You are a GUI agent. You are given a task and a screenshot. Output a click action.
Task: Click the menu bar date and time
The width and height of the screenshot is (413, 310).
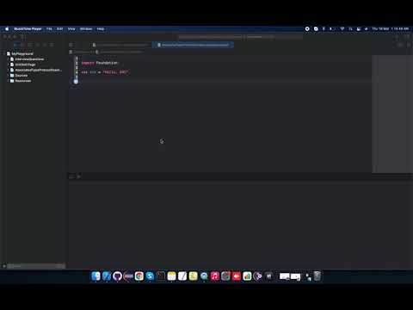pyautogui.click(x=390, y=29)
